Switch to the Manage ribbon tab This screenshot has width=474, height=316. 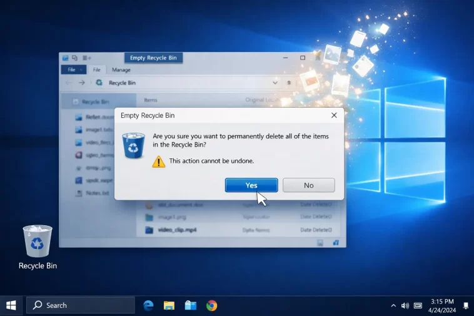121,70
